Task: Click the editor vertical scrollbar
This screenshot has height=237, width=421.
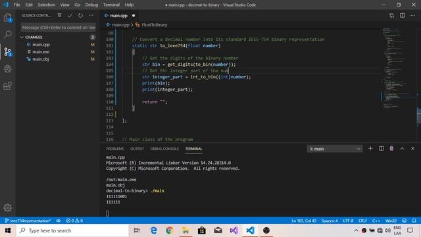Action: pos(419,116)
